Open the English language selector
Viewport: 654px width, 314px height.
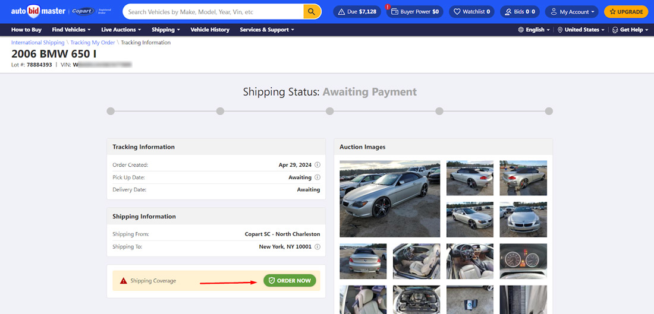tap(534, 30)
